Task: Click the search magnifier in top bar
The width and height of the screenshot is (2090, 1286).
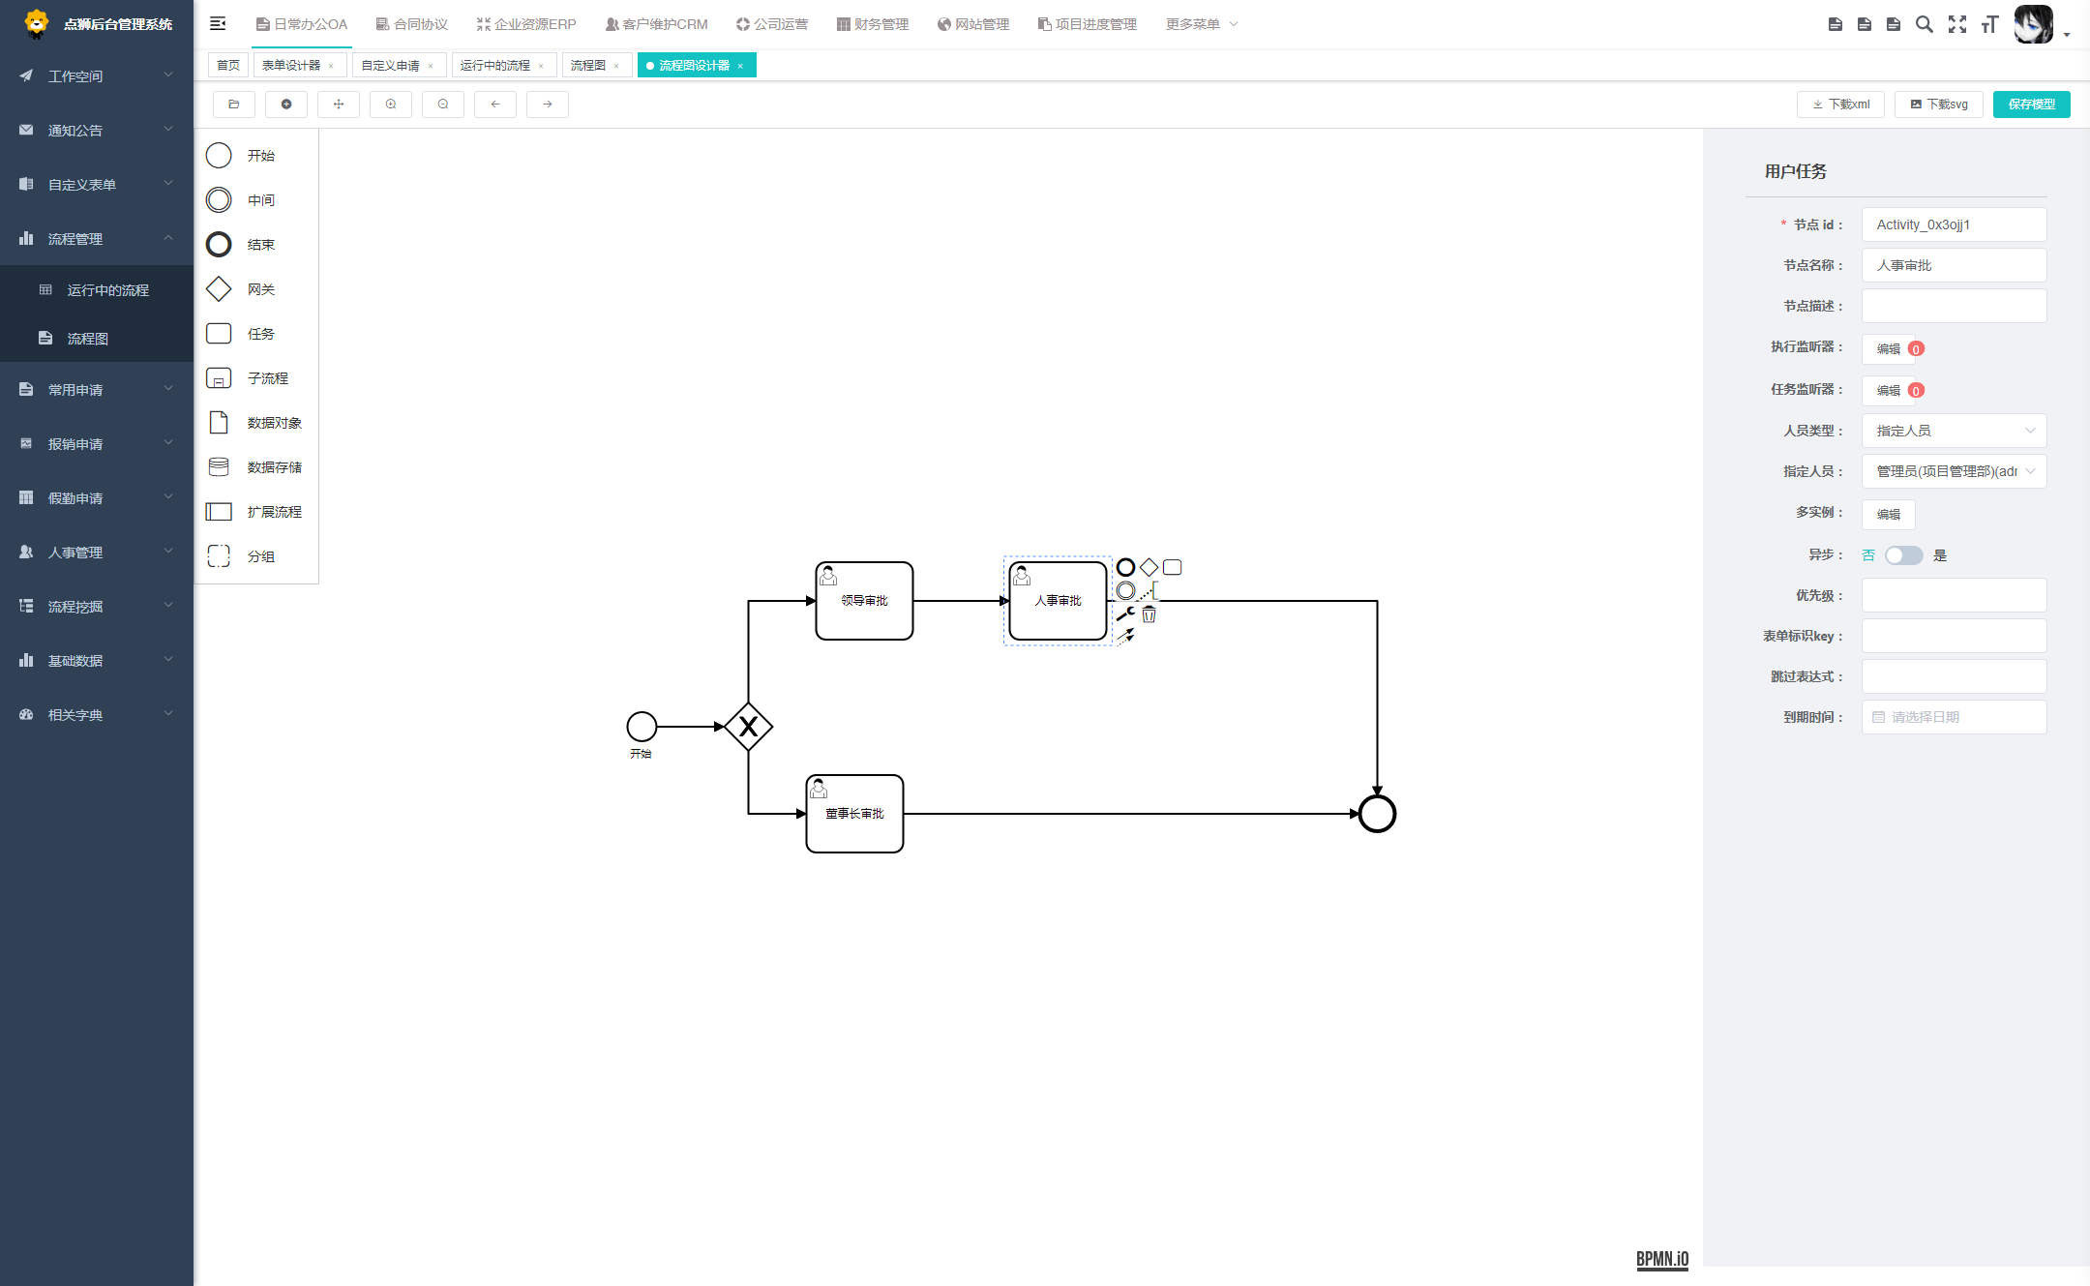Action: (1925, 24)
